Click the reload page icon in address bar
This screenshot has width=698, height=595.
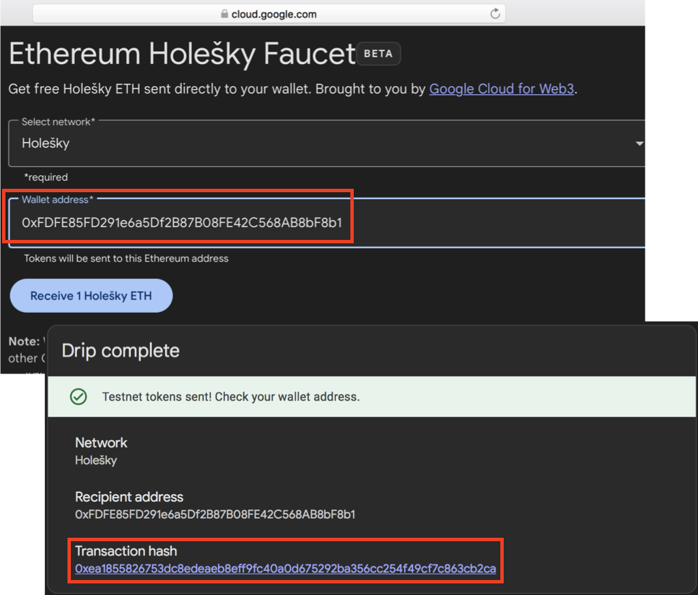(x=495, y=14)
